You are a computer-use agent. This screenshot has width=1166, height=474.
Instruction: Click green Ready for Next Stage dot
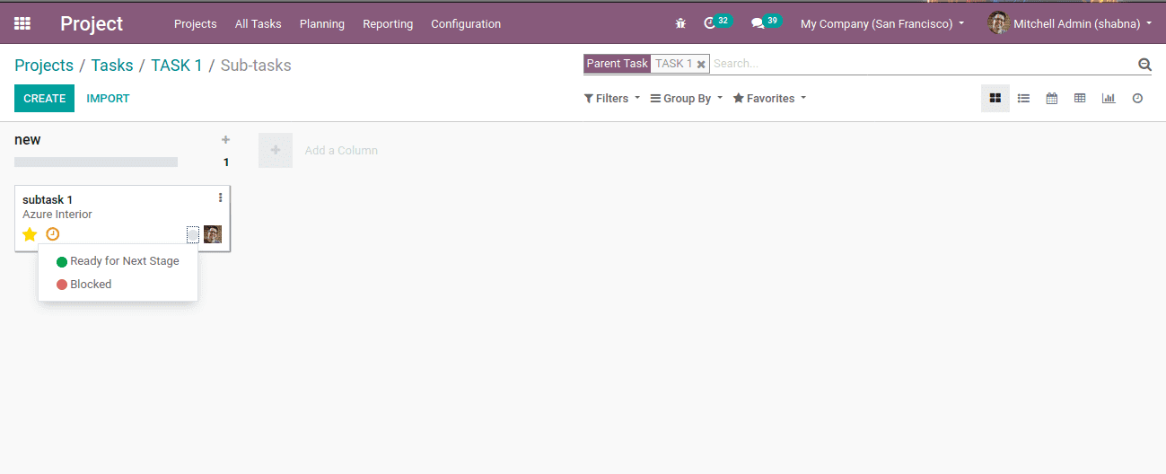(62, 262)
